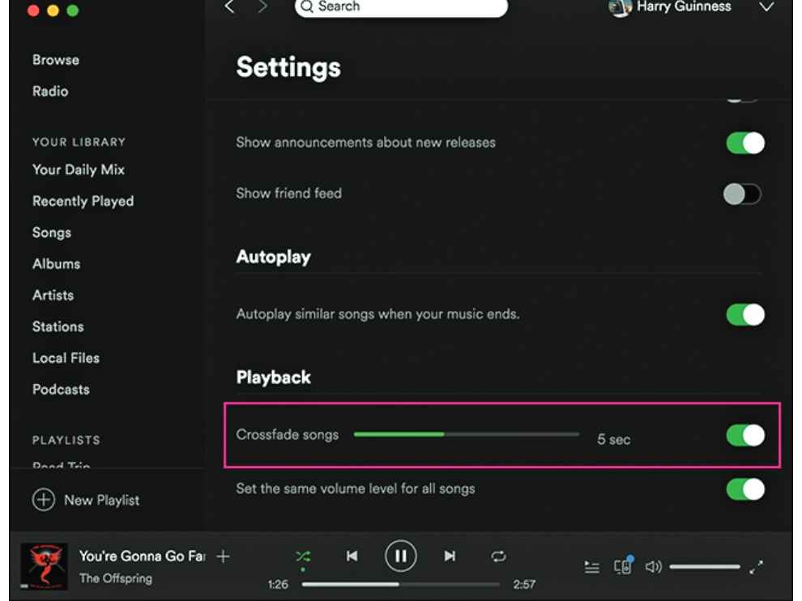Go forward with the right arrow
802x601 pixels.
coord(263,7)
